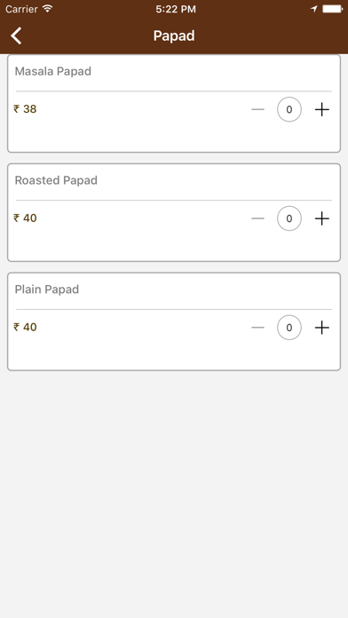Decrease Masala Papad quantity with minus
The width and height of the screenshot is (348, 618).
click(x=257, y=109)
